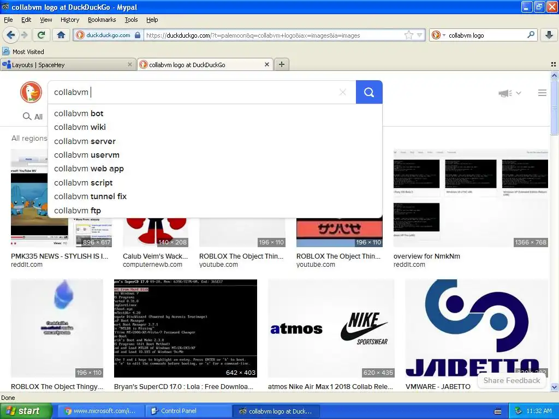Image resolution: width=559 pixels, height=419 pixels.
Task: Open the VMWARE - JABETTO logo thumbnail
Action: (476, 328)
